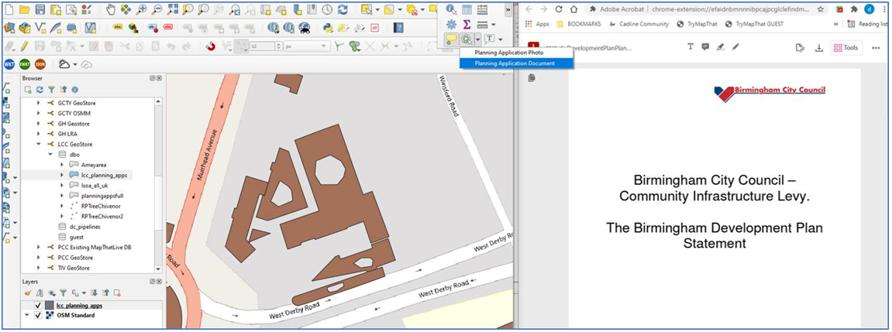
Task: Click the Acrobat Tools button
Action: click(x=846, y=48)
